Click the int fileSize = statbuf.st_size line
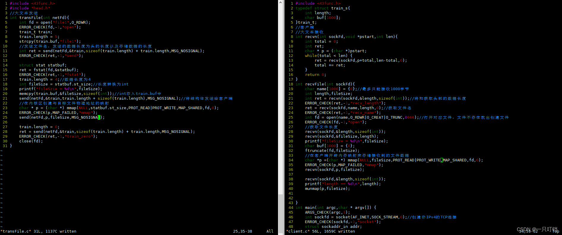 [x=74, y=84]
